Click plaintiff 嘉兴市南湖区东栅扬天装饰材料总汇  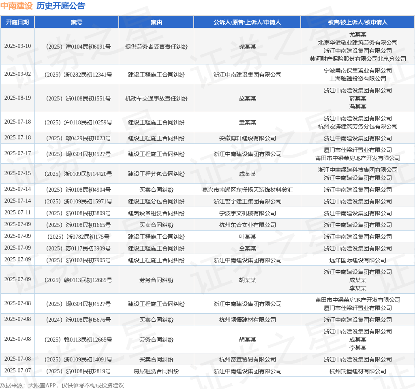pyautogui.click(x=248, y=190)
